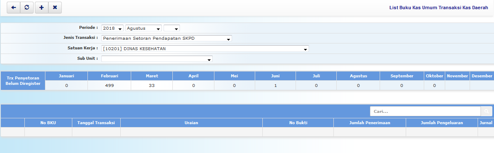
Task: Click the value 0 under Mei
Action: (235, 85)
